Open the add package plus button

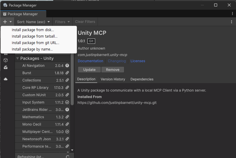tap(5, 22)
